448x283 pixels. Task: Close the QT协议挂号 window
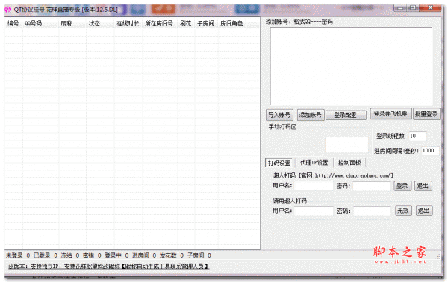point(430,8)
